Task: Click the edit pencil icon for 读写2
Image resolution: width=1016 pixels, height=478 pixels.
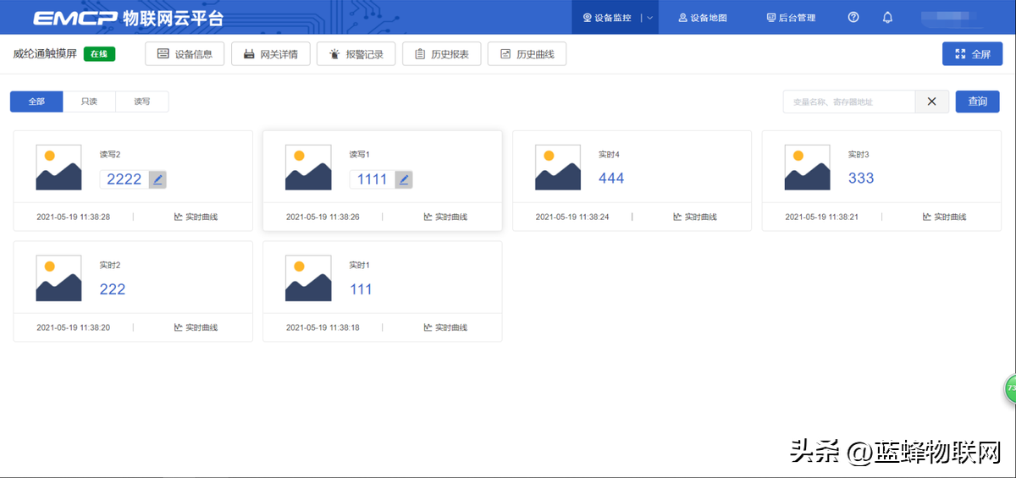Action: click(157, 179)
